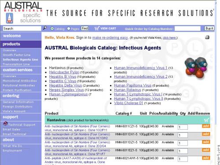Add HNM-6011DX1-5 to cart
This screenshot has width=220, height=165.
coord(206,134)
